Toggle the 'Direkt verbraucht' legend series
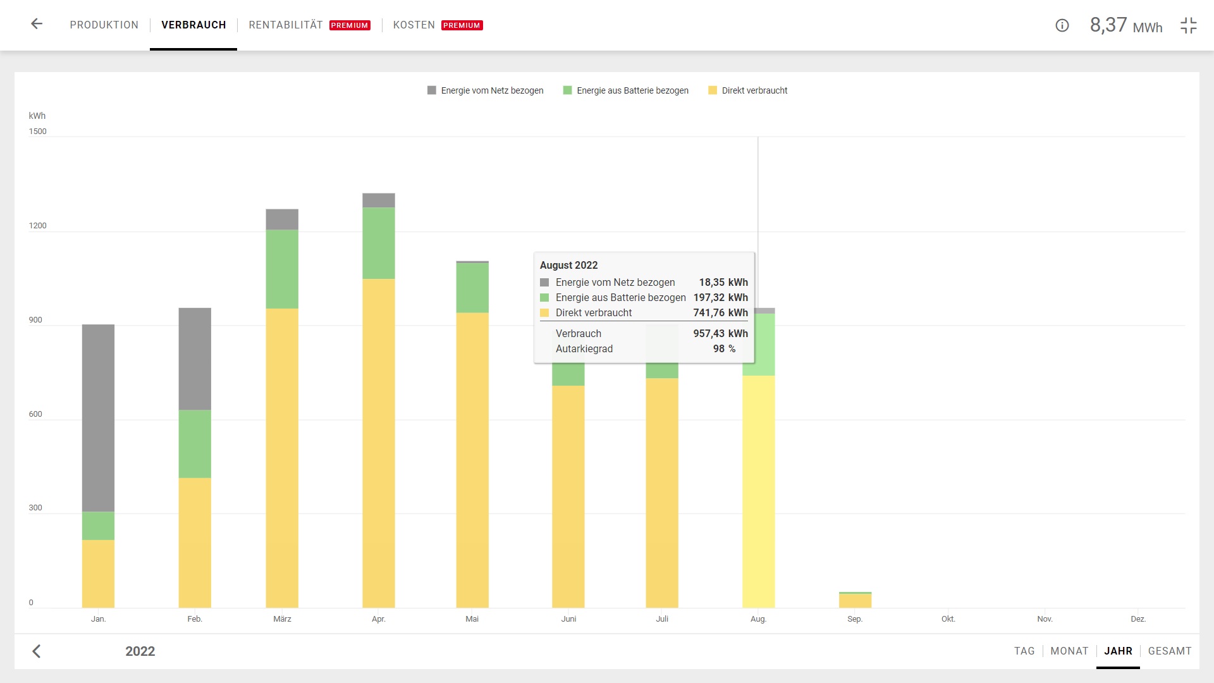The height and width of the screenshot is (683, 1214). tap(754, 90)
